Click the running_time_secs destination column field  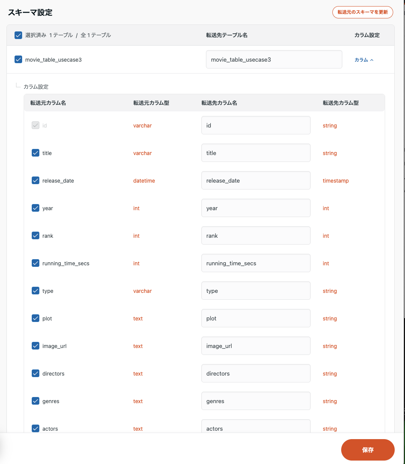(x=256, y=263)
